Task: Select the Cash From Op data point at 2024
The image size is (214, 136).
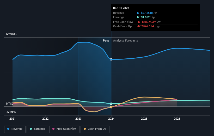Action: 111,107
